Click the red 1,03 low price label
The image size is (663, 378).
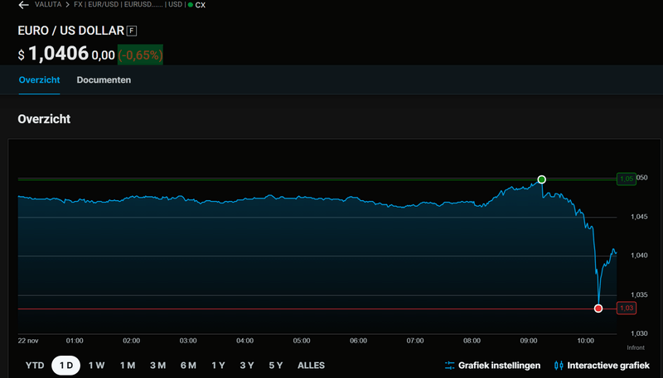click(627, 308)
